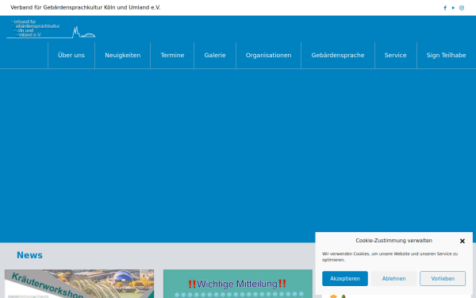Open the Galerie menu item
Viewport: 476px width, 298px height.
tap(215, 56)
